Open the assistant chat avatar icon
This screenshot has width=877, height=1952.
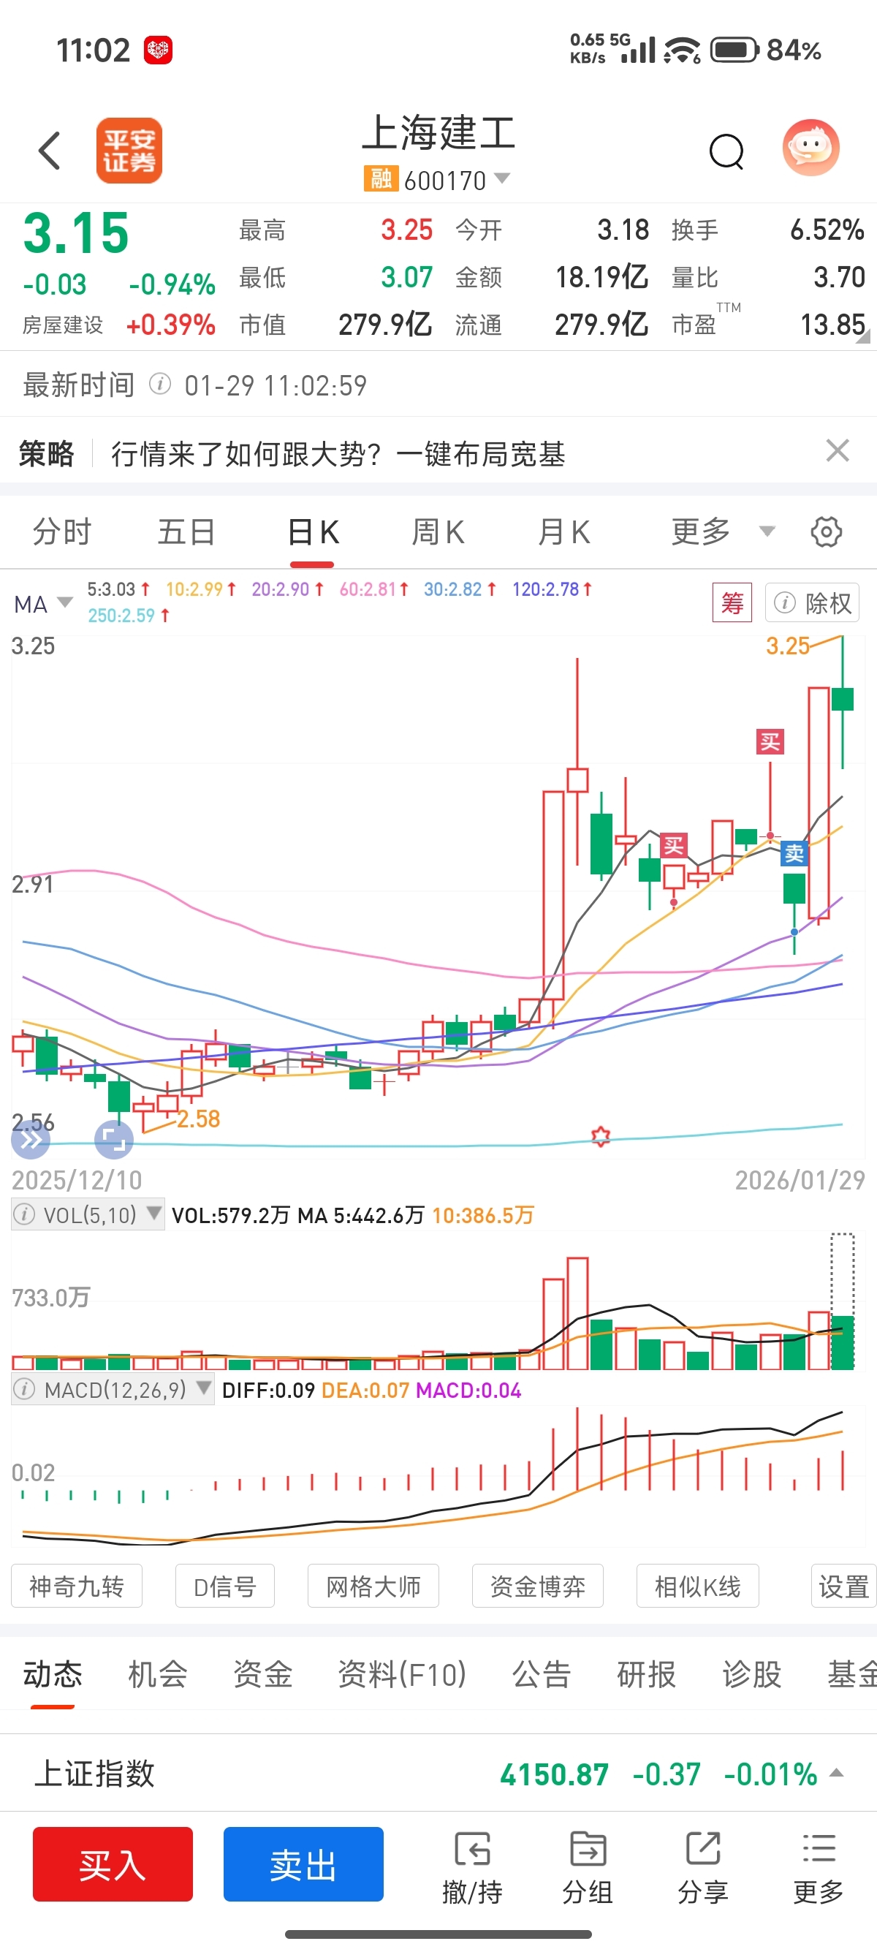810,148
